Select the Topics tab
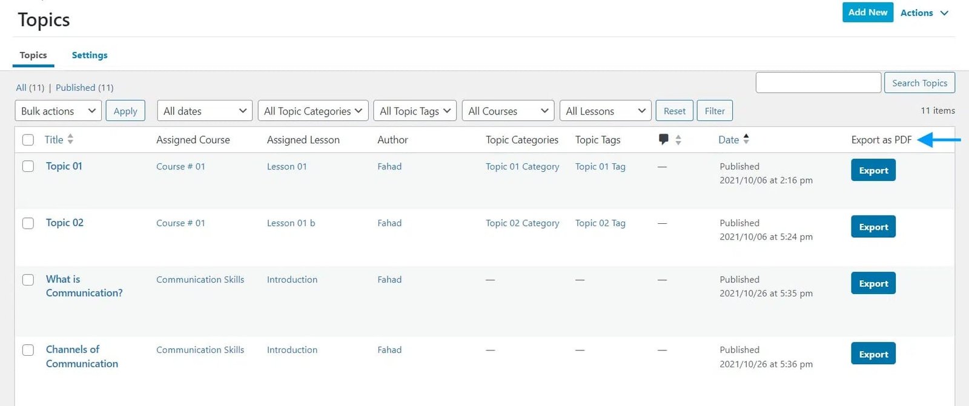The image size is (969, 406). [33, 55]
